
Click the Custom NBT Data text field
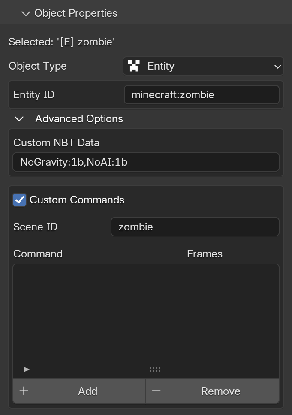coord(146,162)
